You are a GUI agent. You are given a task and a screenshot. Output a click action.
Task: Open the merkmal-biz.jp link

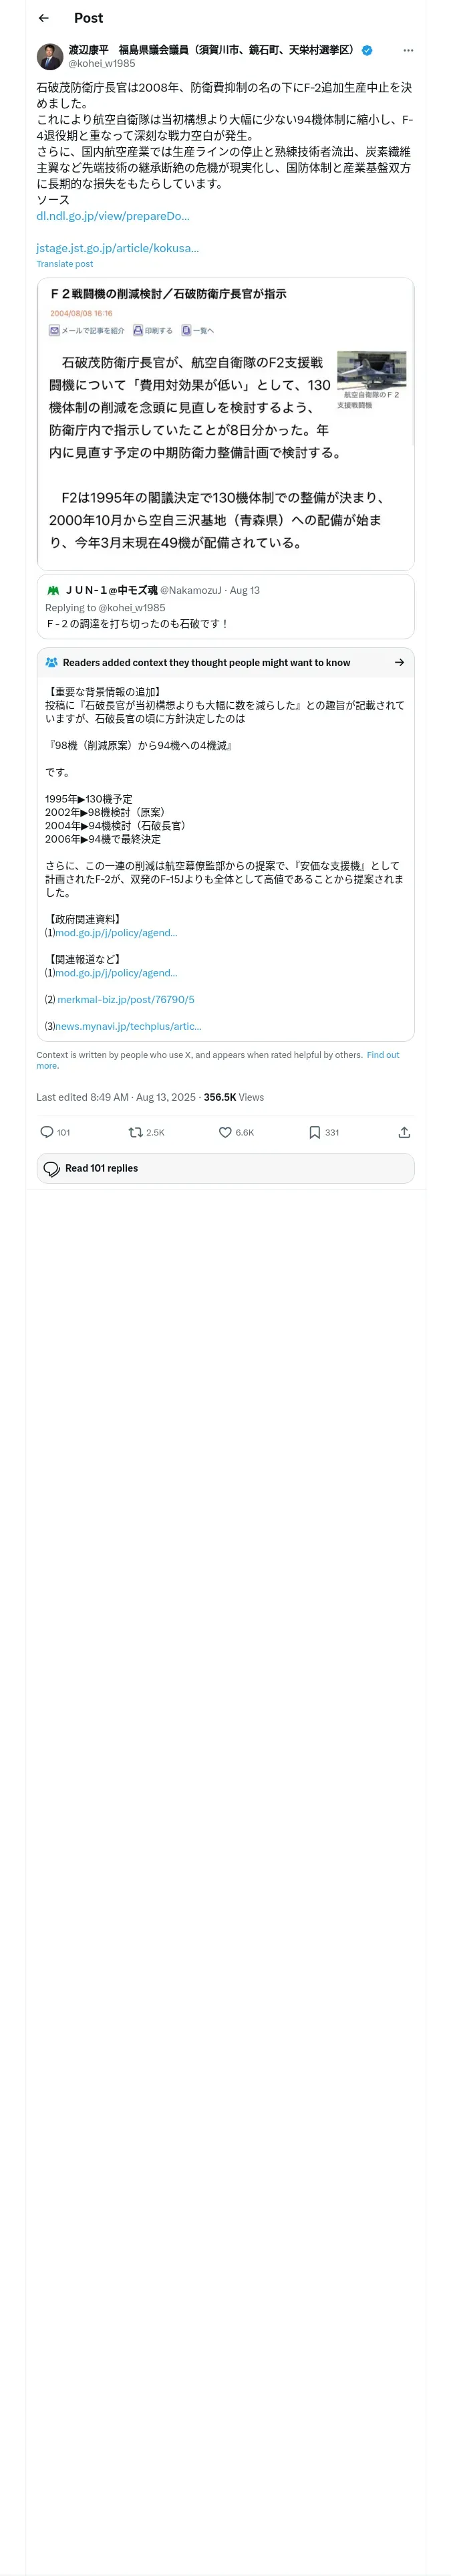coord(126,999)
